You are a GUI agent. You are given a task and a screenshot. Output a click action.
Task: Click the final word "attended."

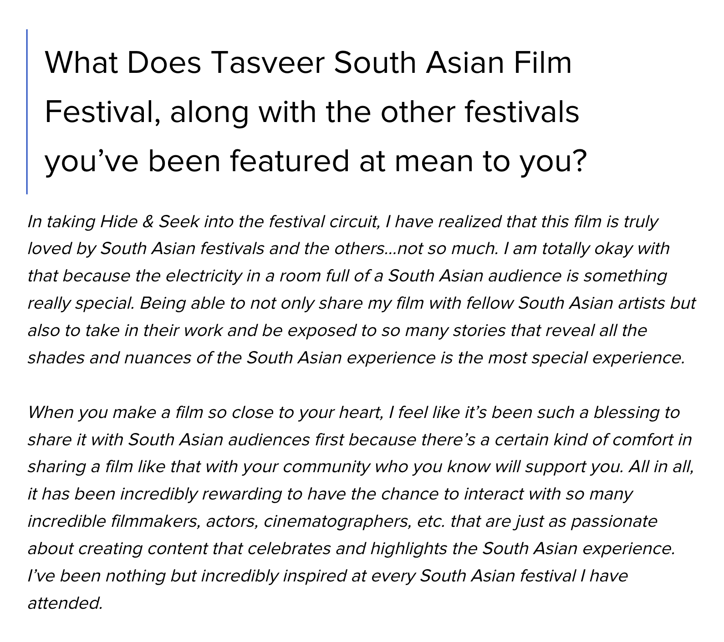tap(65, 603)
